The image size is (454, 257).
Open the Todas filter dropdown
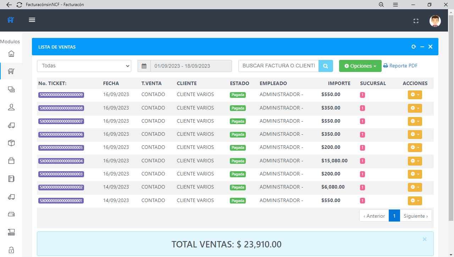(x=84, y=66)
